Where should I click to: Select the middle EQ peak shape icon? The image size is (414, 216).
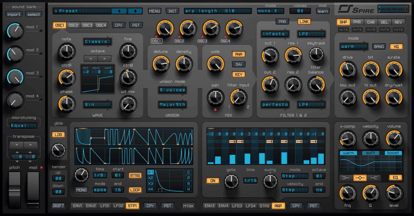360,178
